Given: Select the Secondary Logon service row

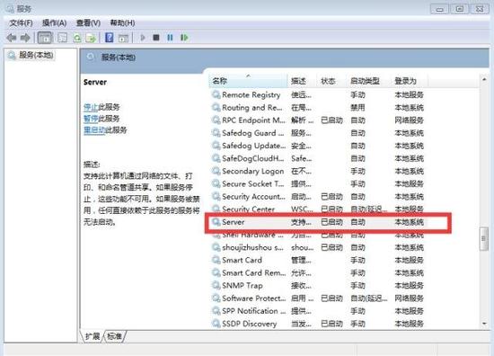Looking at the screenshot, I should coord(318,171).
